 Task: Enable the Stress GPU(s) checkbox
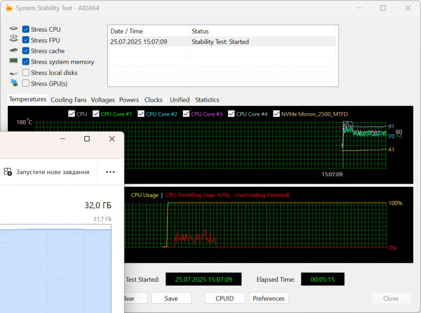click(26, 84)
